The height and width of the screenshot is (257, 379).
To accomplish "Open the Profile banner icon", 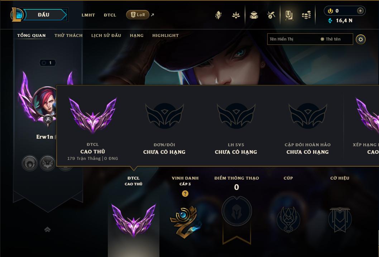I will [289, 15].
